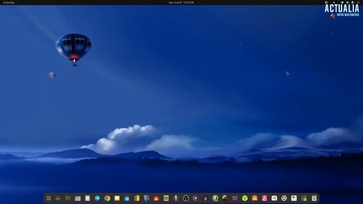Open the yellow mail icon in dock
The image size is (363, 204).
coord(117,198)
